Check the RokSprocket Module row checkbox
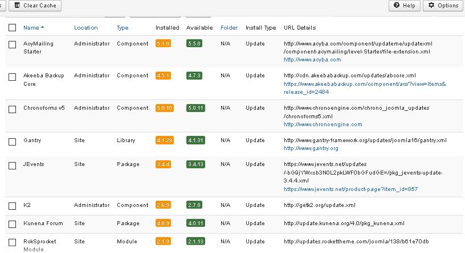Viewport: 465px width, 253px height. coord(12,242)
